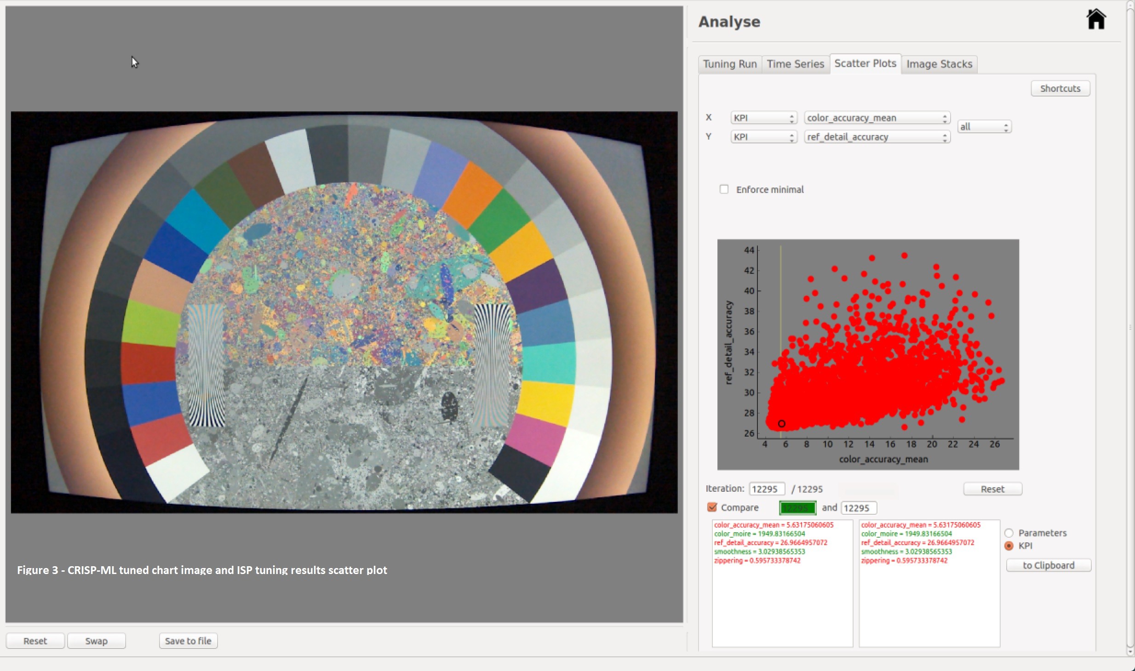Expand the color_accuracy_mean dropdown
The width and height of the screenshot is (1135, 671).
[x=877, y=118]
